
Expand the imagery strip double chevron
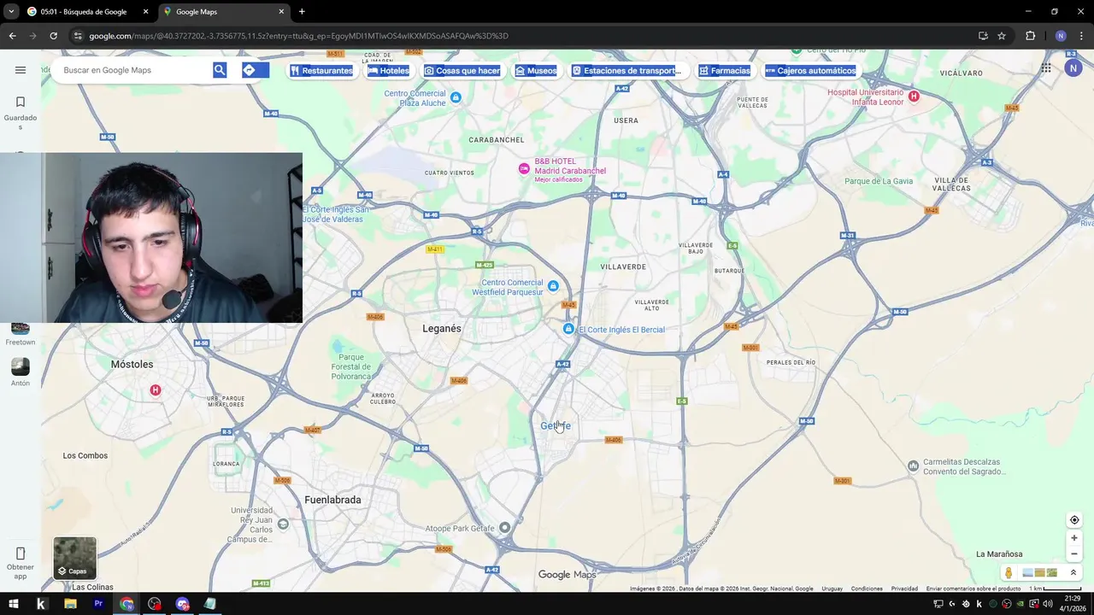pyautogui.click(x=1073, y=573)
